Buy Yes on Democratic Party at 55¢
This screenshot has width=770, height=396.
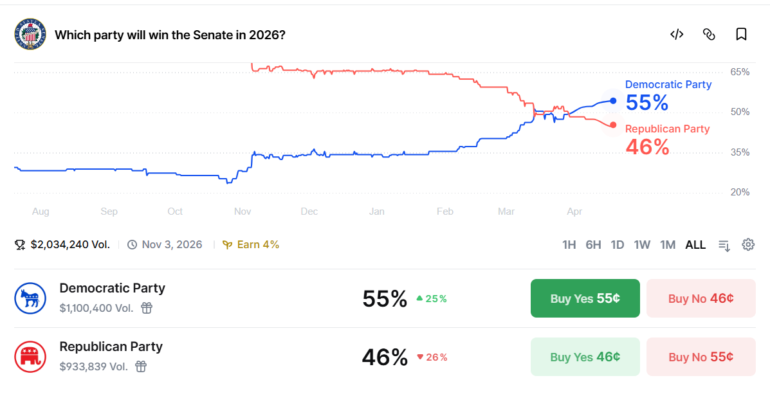point(585,298)
